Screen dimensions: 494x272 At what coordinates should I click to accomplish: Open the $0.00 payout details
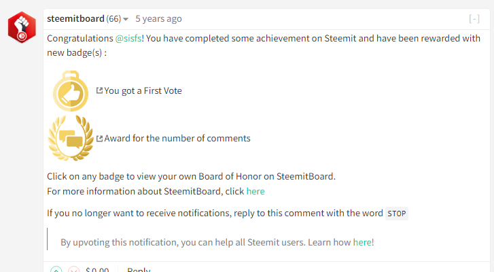[x=97, y=270]
